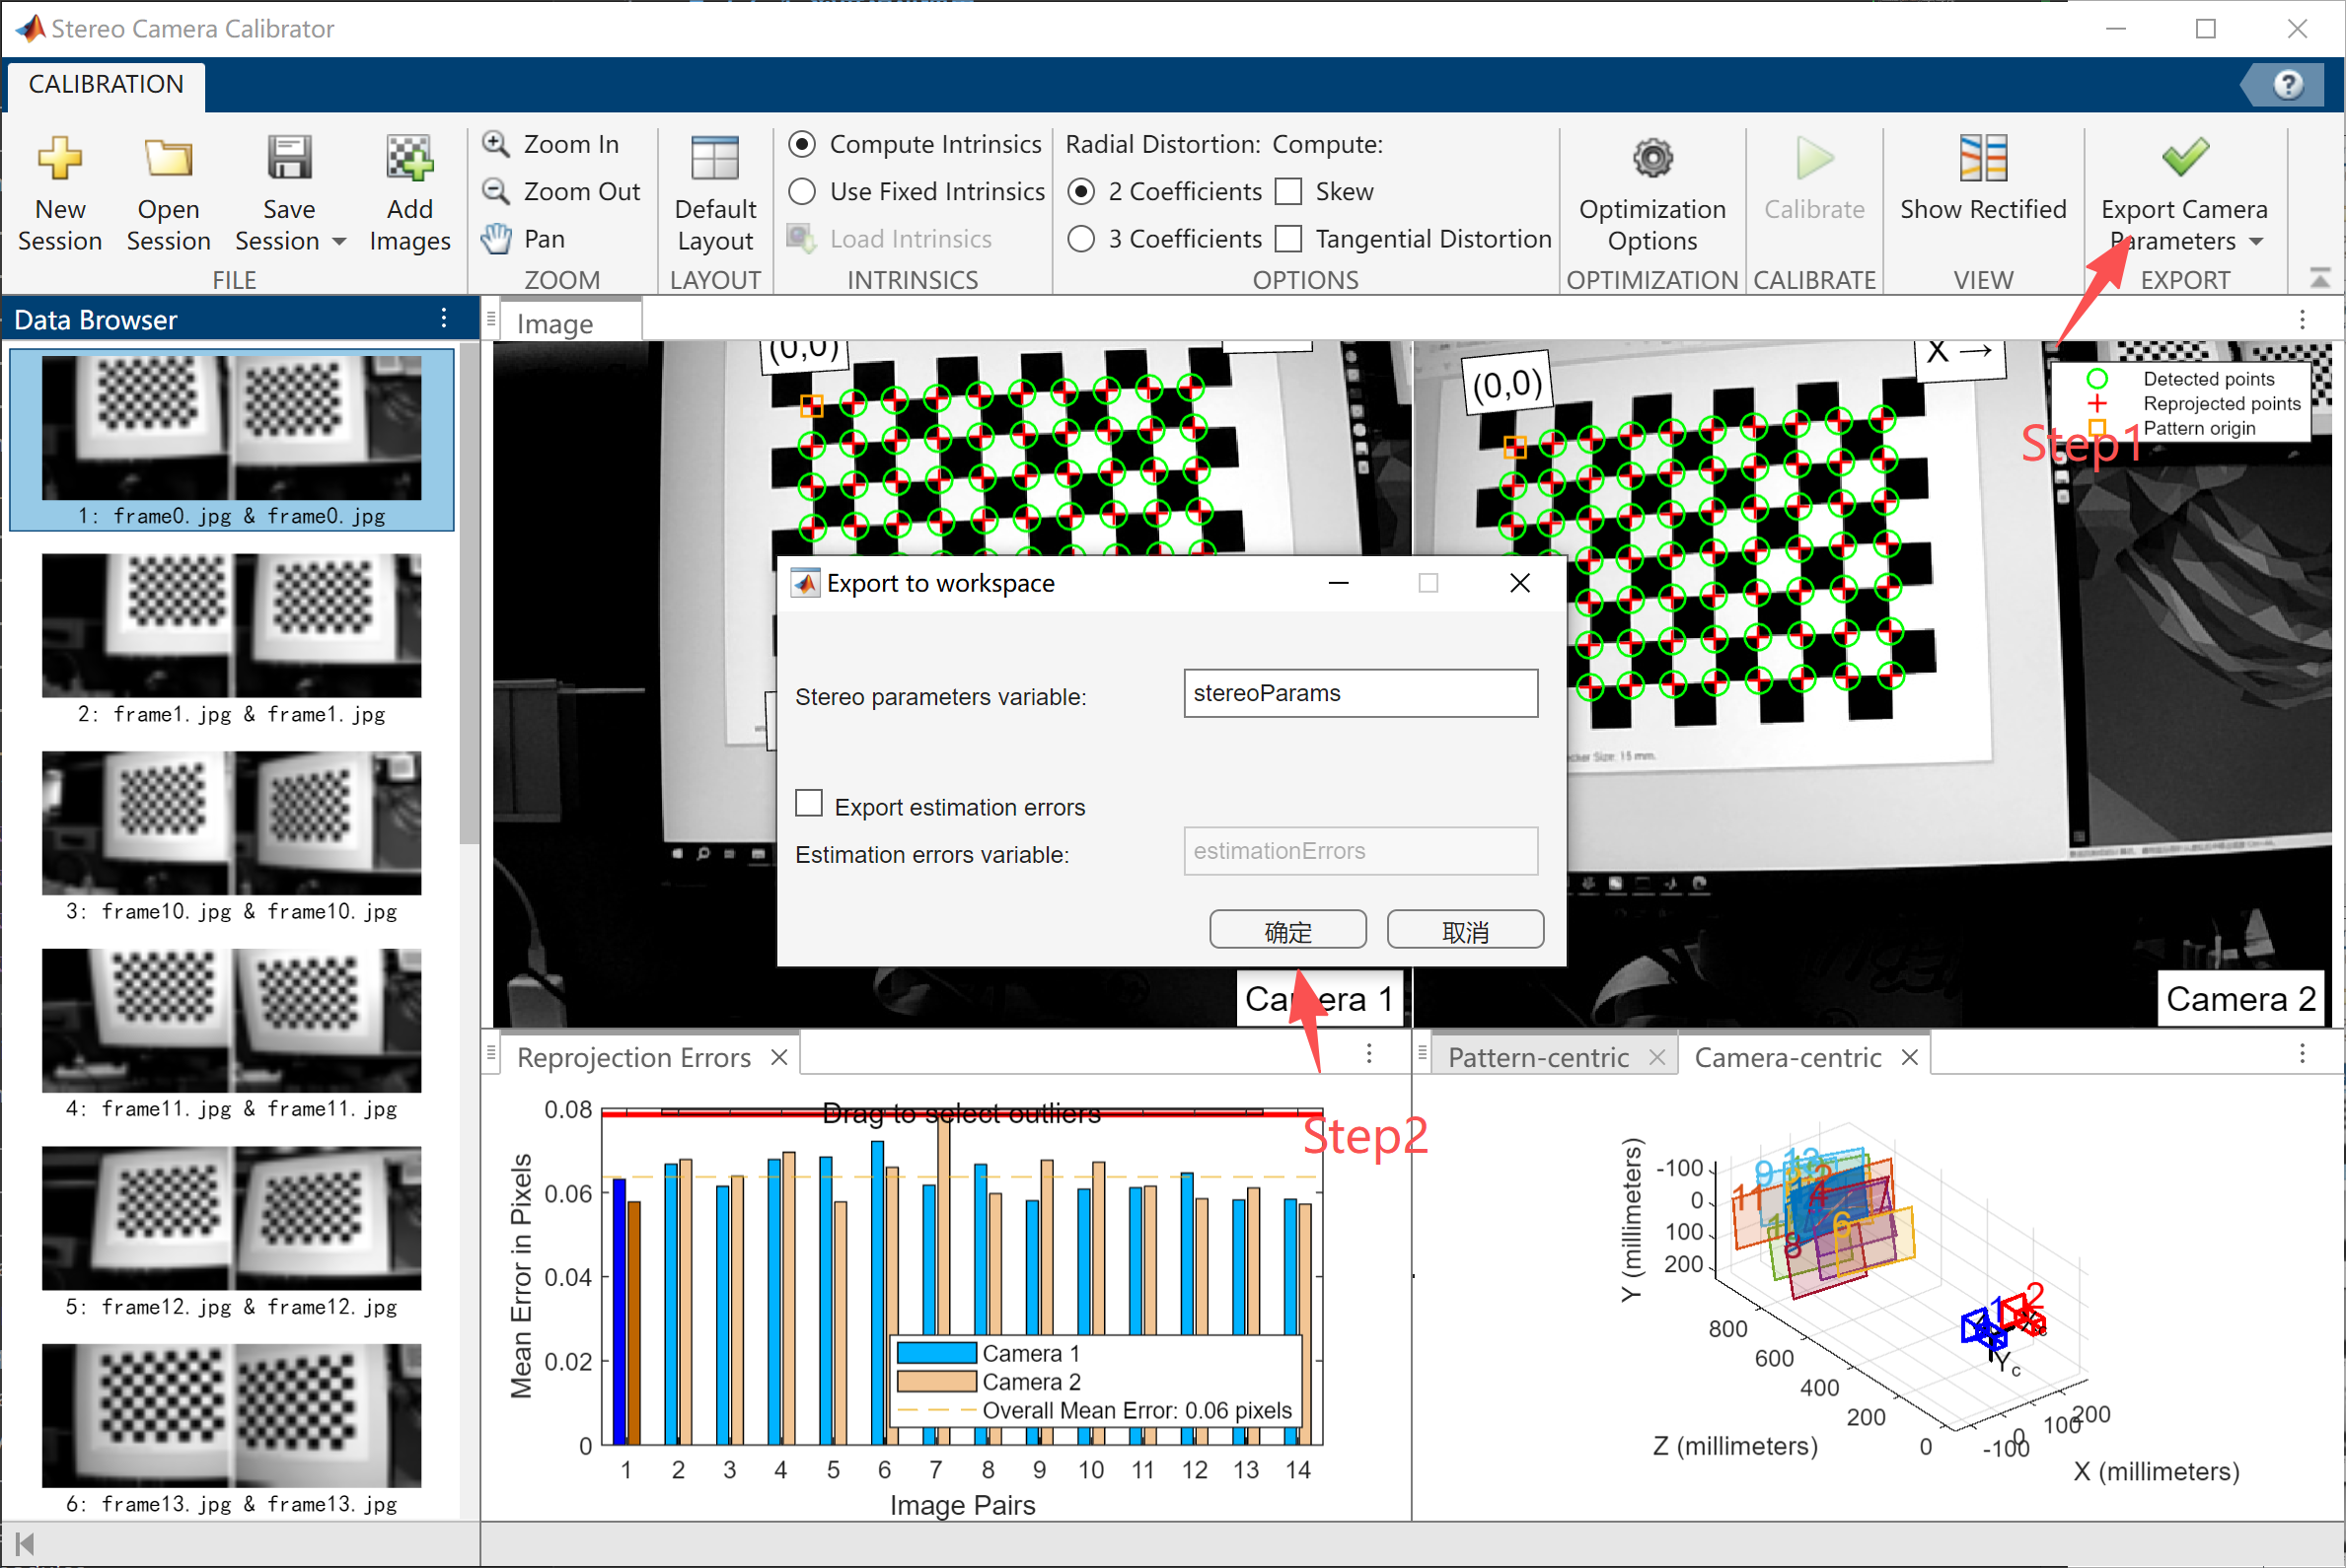The width and height of the screenshot is (2346, 1568).
Task: Switch to the Pattern-centric tab
Action: [x=1538, y=1057]
